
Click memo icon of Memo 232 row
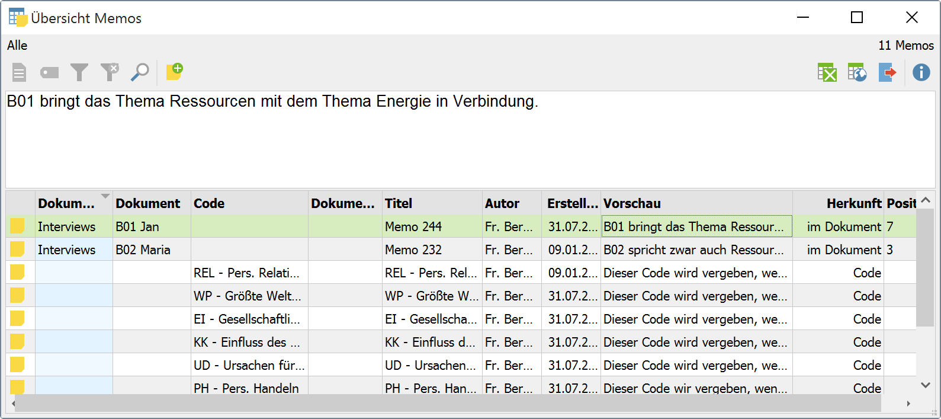[17, 250]
